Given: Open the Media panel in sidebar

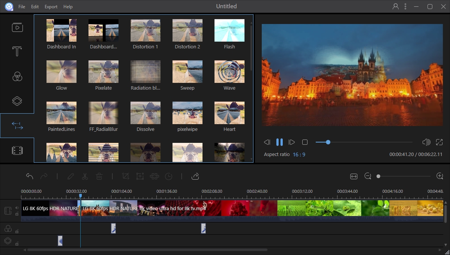Looking at the screenshot, I should point(17,27).
